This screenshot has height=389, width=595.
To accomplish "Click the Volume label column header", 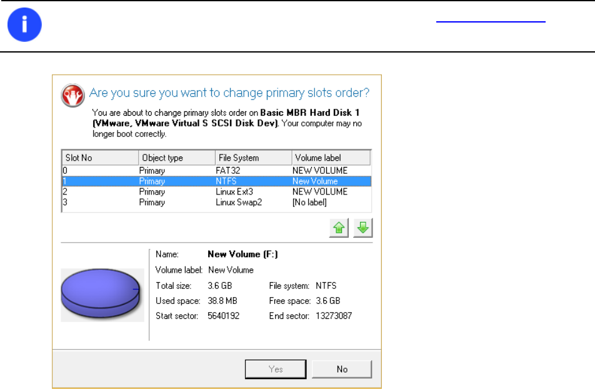I will point(331,158).
